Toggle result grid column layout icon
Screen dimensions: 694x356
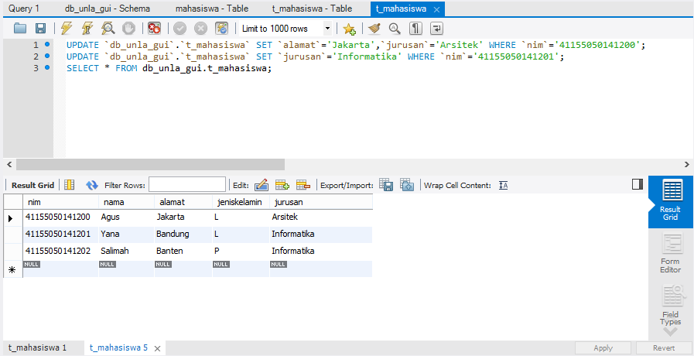69,185
